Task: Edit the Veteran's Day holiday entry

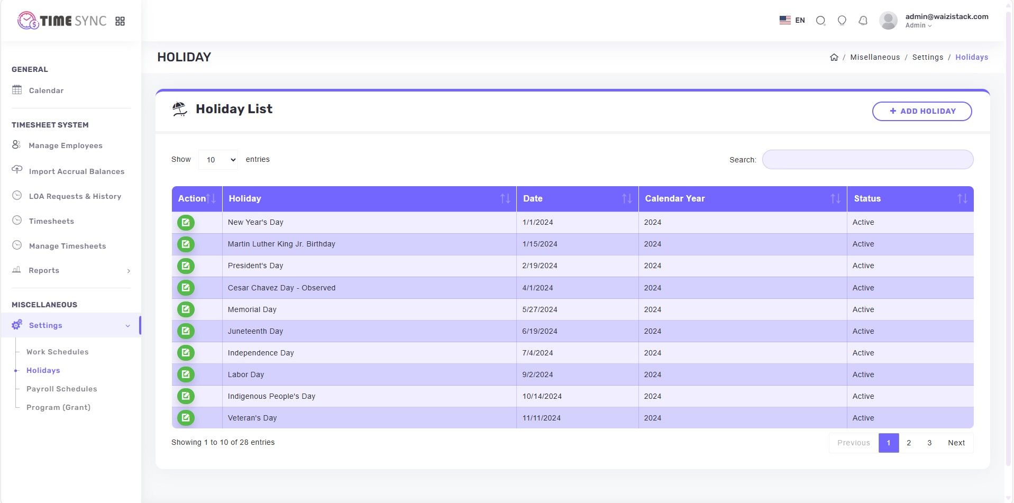Action: [186, 418]
